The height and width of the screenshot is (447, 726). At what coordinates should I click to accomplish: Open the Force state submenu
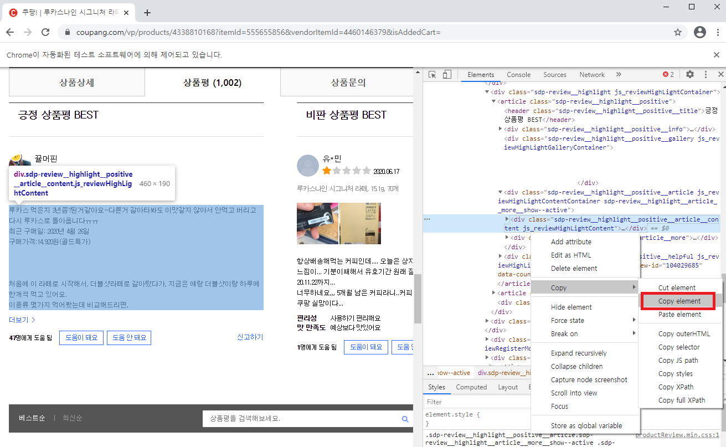584,321
